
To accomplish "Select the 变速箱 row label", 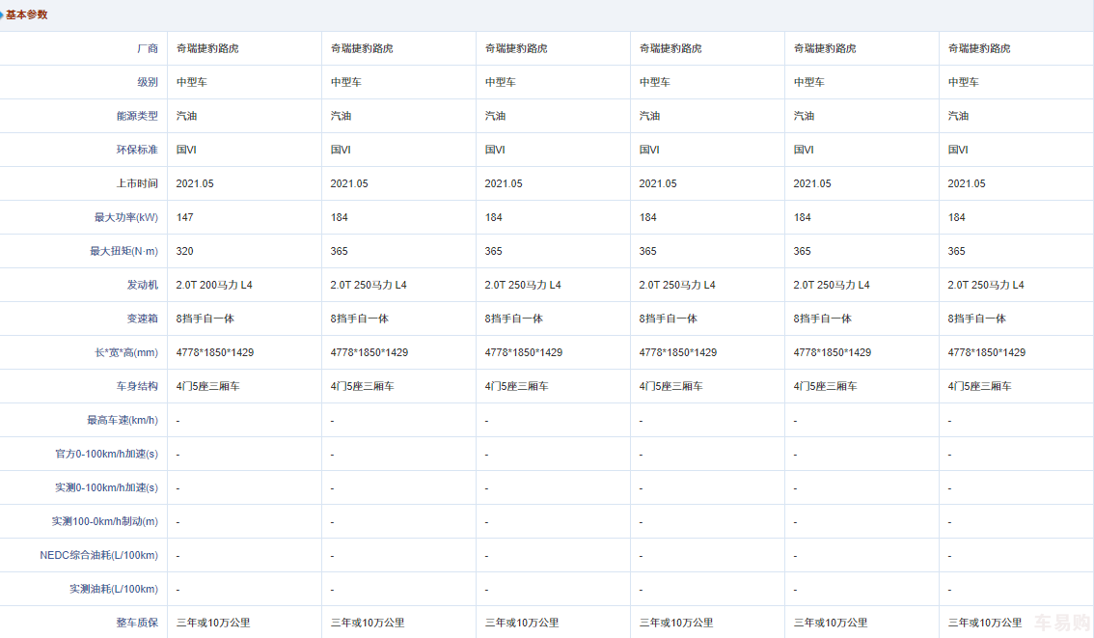I will point(143,319).
